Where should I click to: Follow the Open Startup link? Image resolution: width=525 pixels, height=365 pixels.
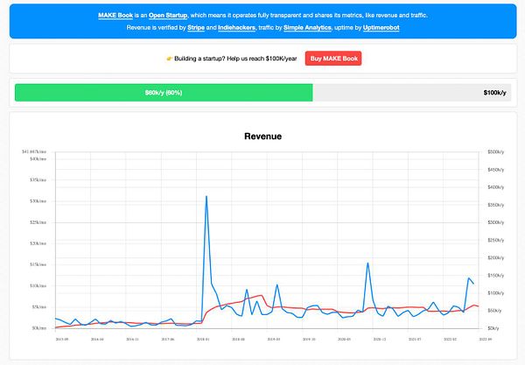(x=168, y=16)
